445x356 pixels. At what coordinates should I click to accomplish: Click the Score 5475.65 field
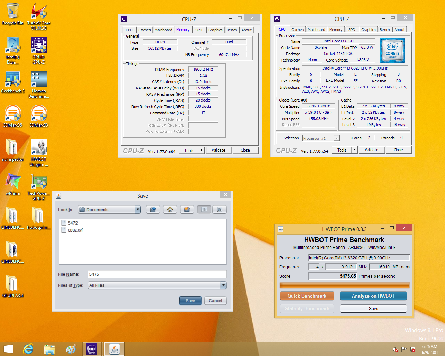pyautogui.click(x=333, y=276)
